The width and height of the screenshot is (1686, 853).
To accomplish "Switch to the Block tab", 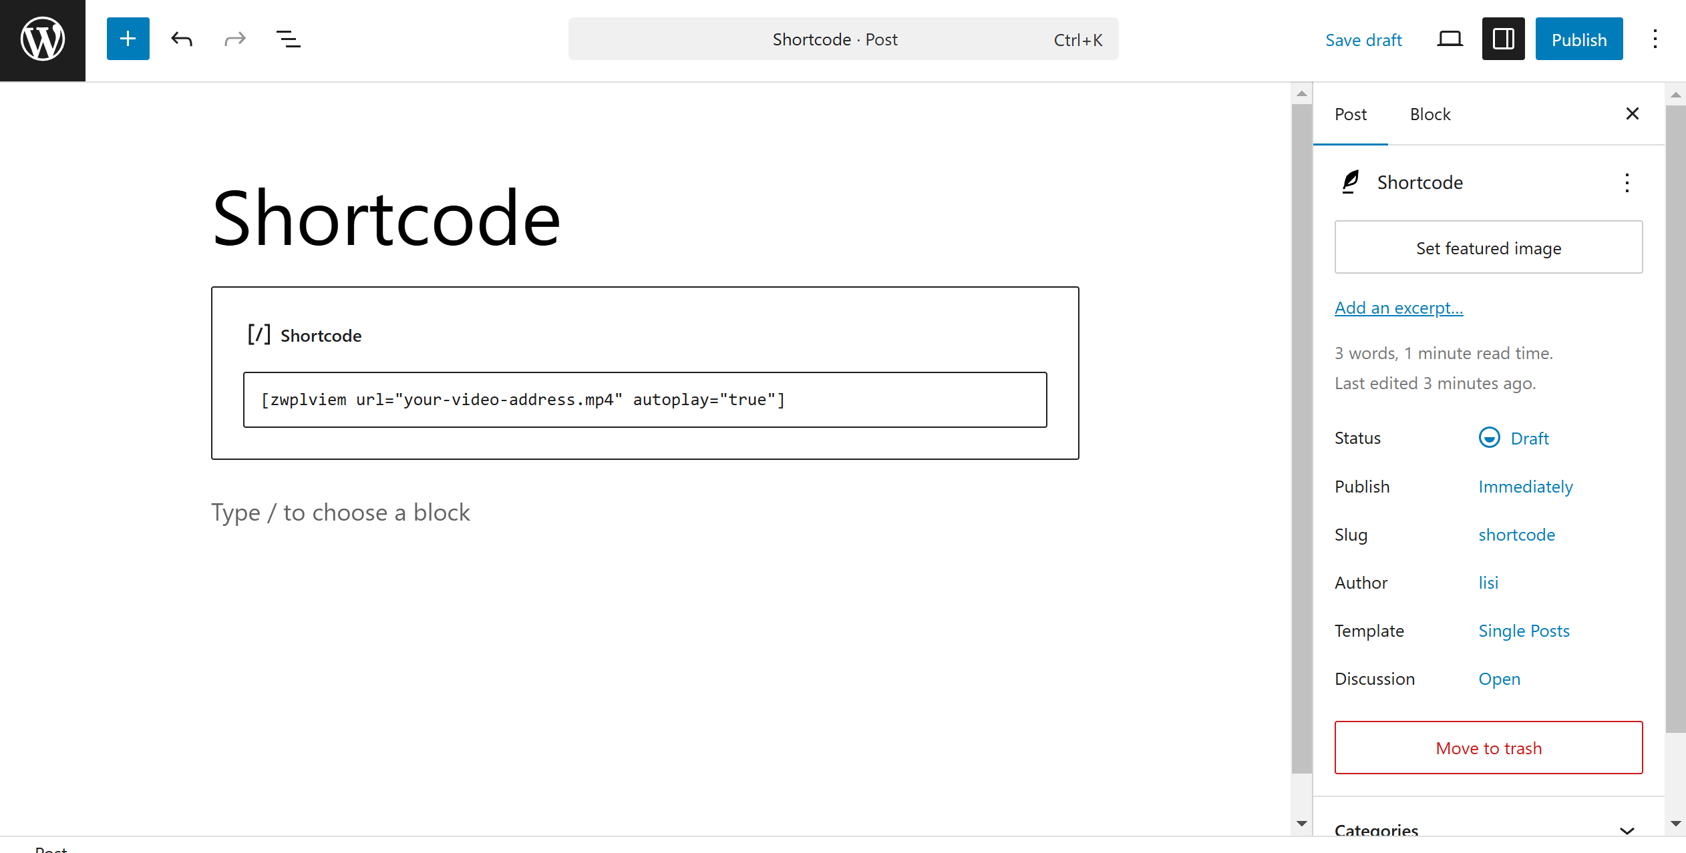I will tap(1430, 114).
